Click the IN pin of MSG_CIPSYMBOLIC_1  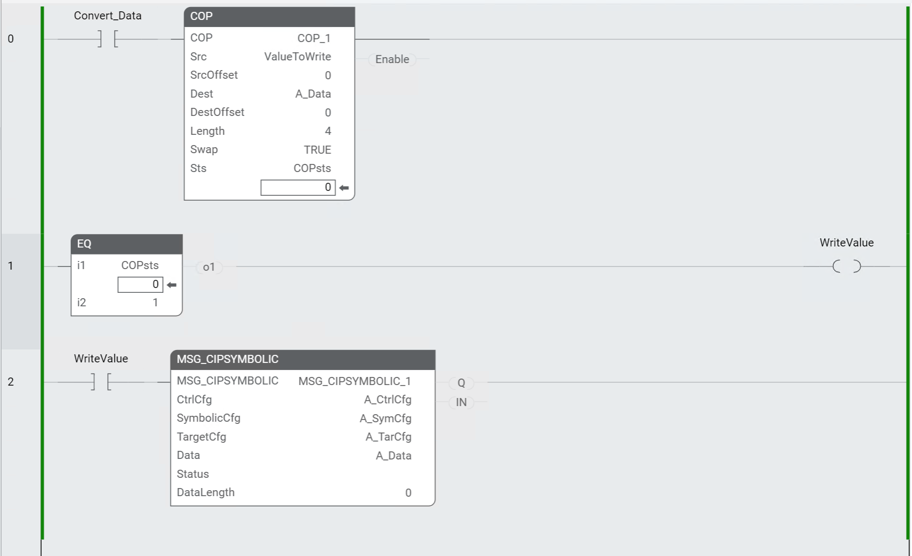pos(461,402)
